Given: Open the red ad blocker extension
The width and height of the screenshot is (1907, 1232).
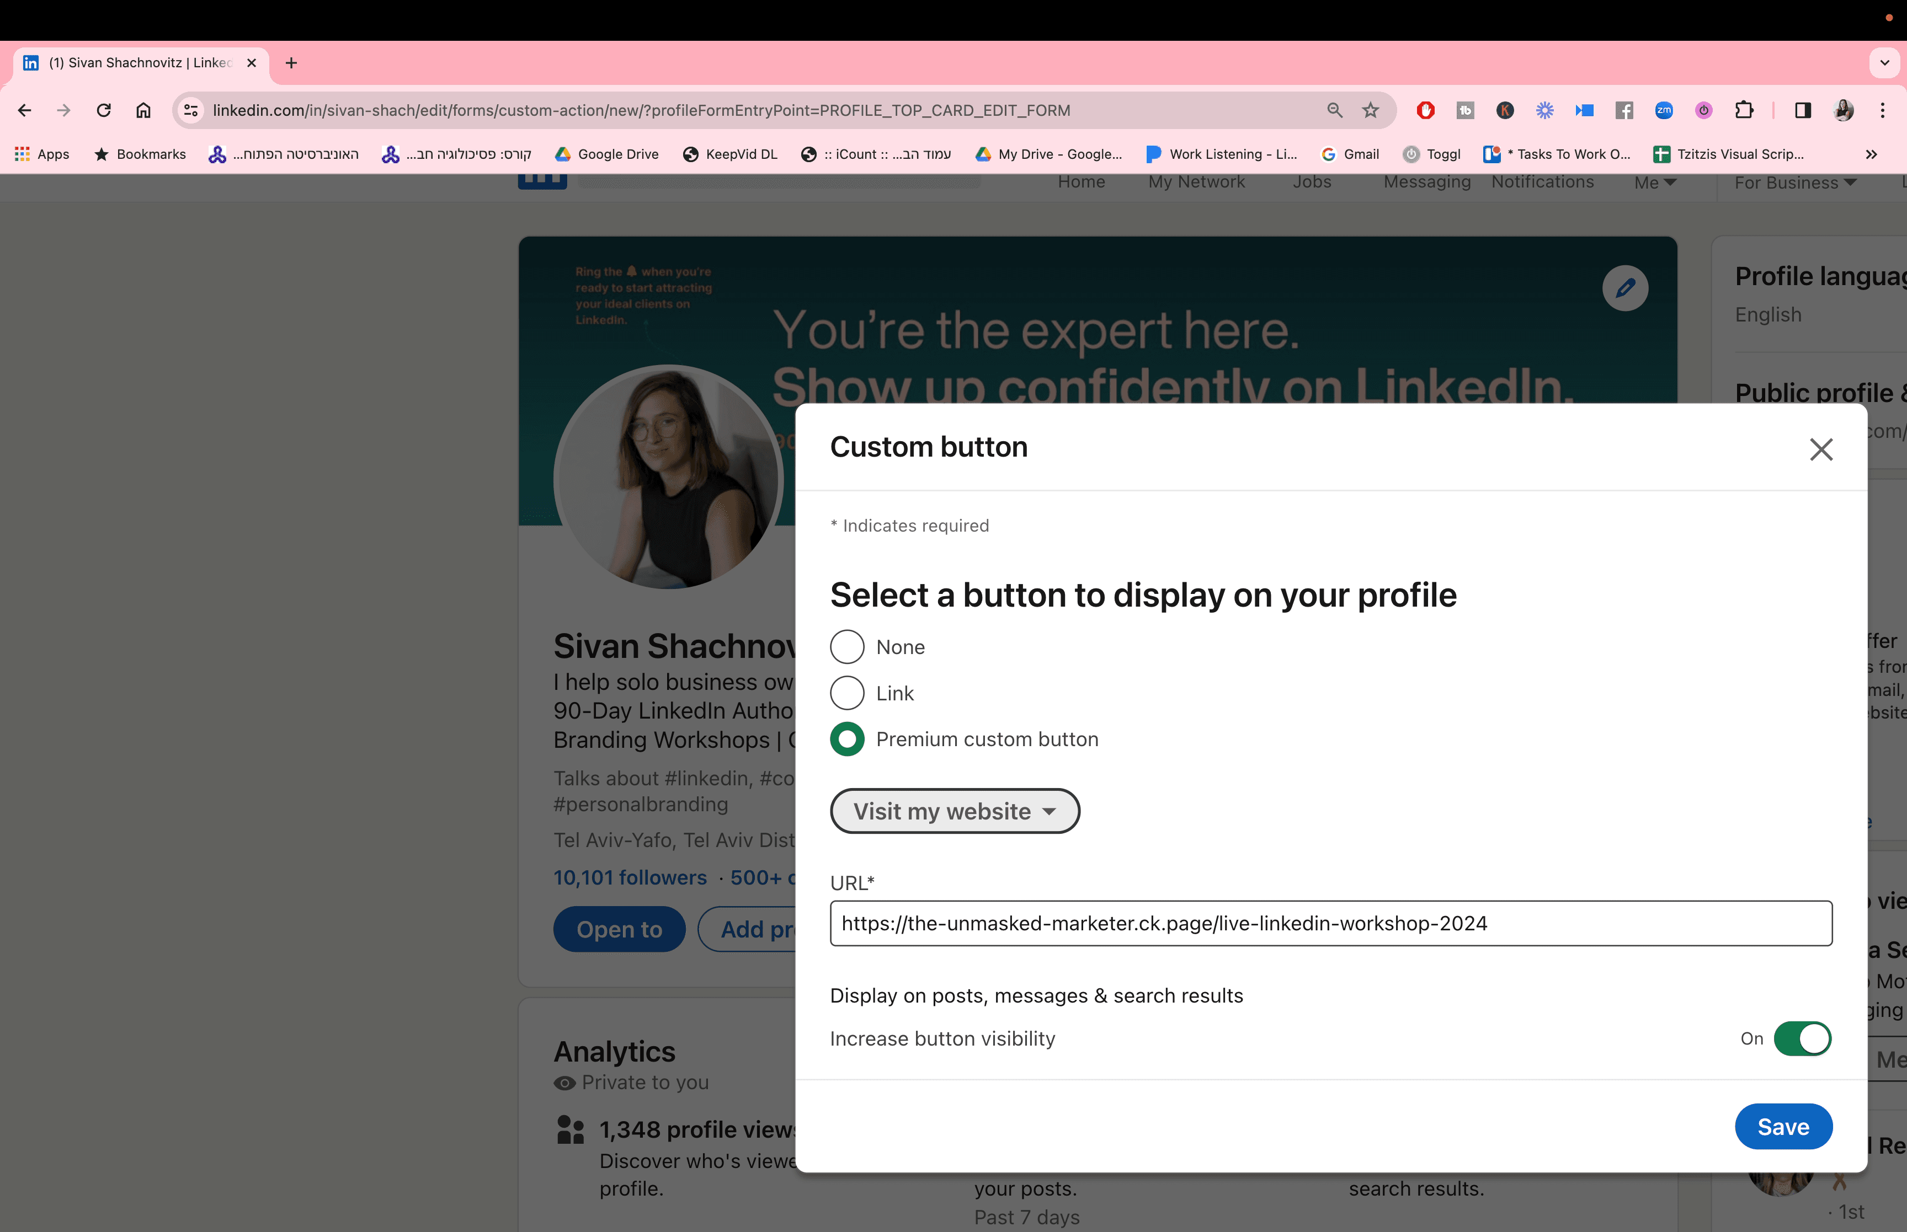Looking at the screenshot, I should pos(1425,110).
